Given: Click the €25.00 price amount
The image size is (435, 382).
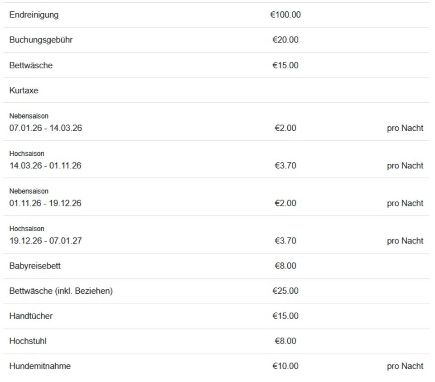Looking at the screenshot, I should tap(285, 291).
